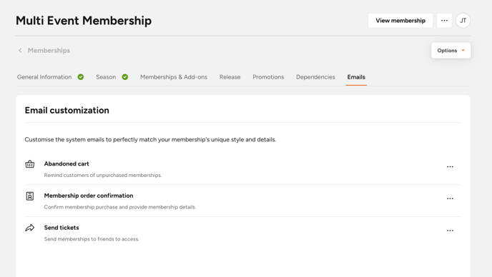
Task: Click the header more options ellipsis button
Action: [444, 21]
